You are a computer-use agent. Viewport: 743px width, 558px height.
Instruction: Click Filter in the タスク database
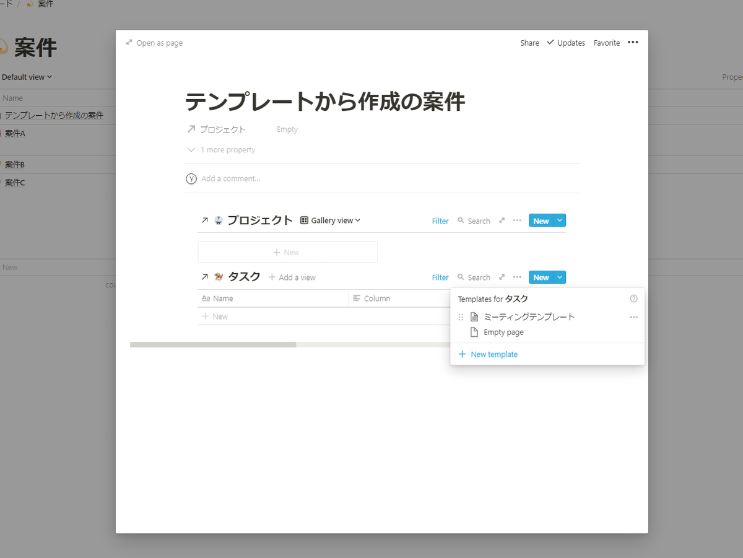pyautogui.click(x=440, y=277)
